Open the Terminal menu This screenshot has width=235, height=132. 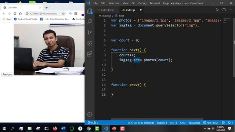(x=155, y=3)
